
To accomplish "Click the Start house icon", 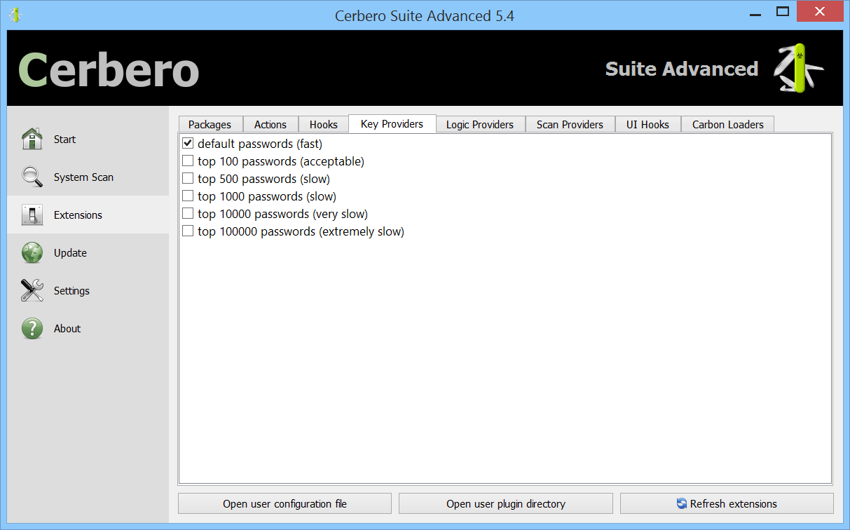I will click(32, 139).
